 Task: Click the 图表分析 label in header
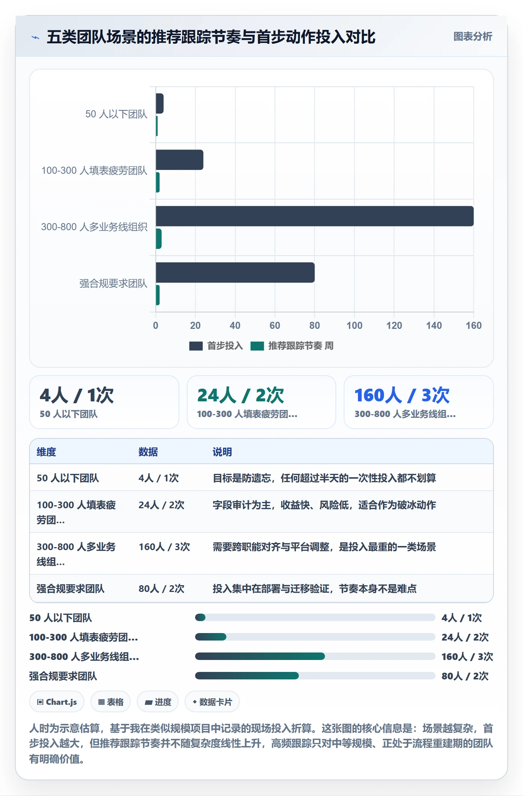[x=473, y=37]
